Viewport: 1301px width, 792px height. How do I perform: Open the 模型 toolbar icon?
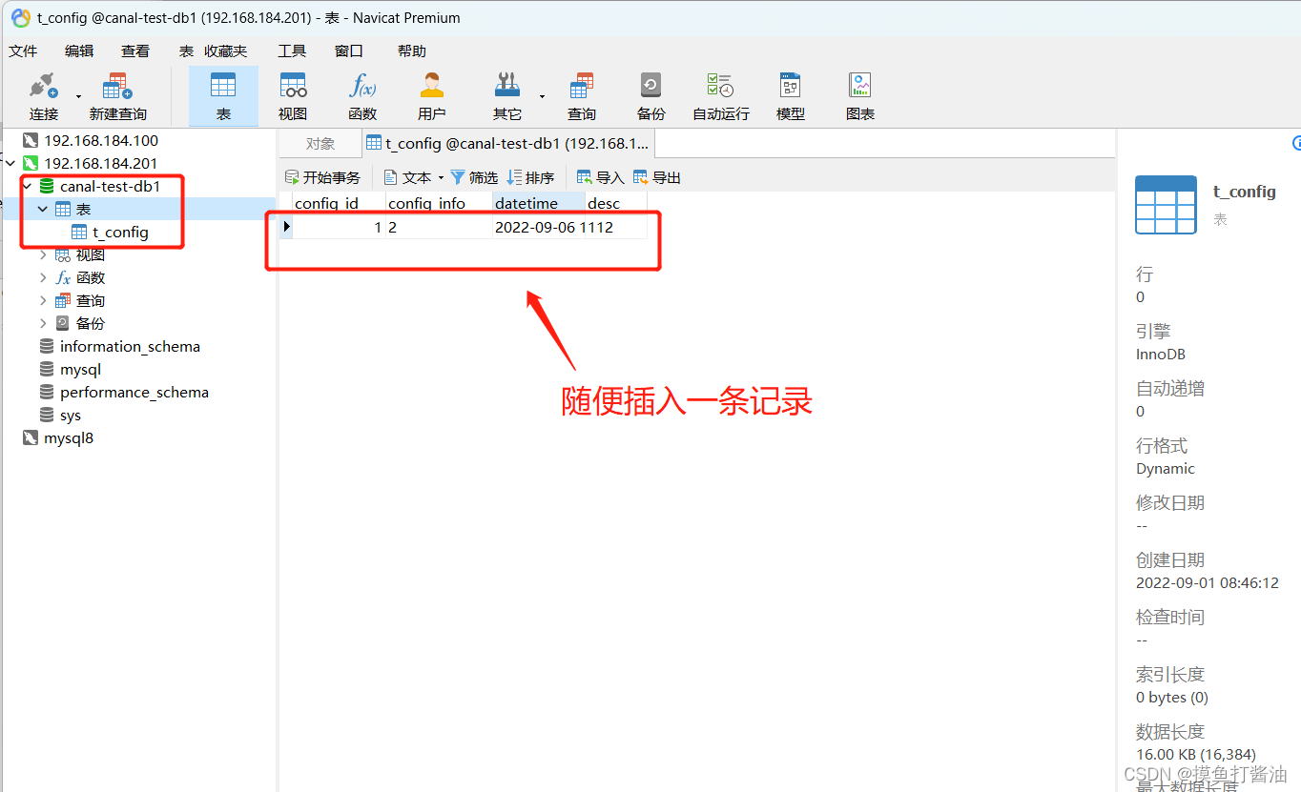pyautogui.click(x=790, y=95)
